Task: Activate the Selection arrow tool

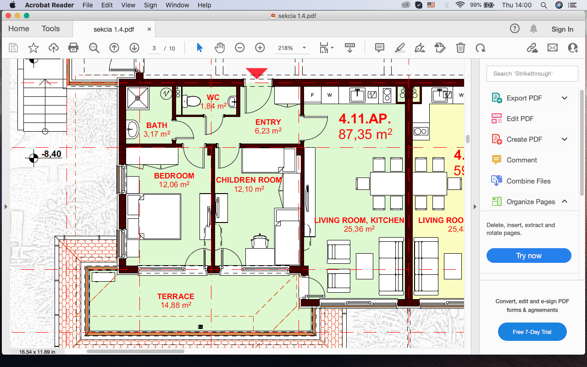Action: 199,47
